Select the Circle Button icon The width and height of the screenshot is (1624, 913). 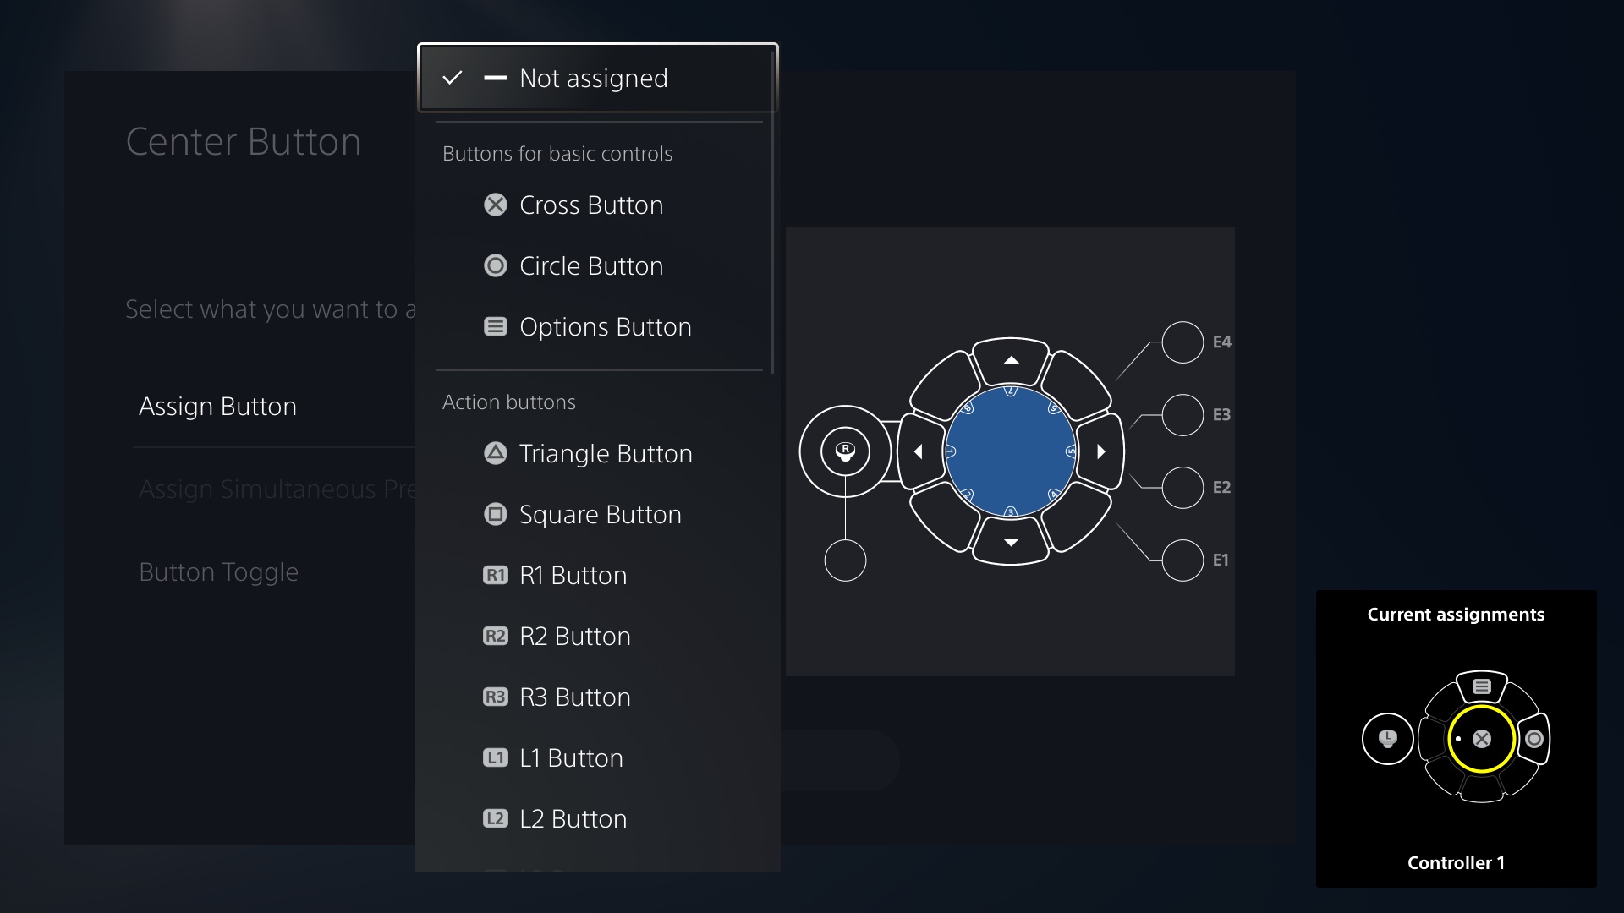494,265
